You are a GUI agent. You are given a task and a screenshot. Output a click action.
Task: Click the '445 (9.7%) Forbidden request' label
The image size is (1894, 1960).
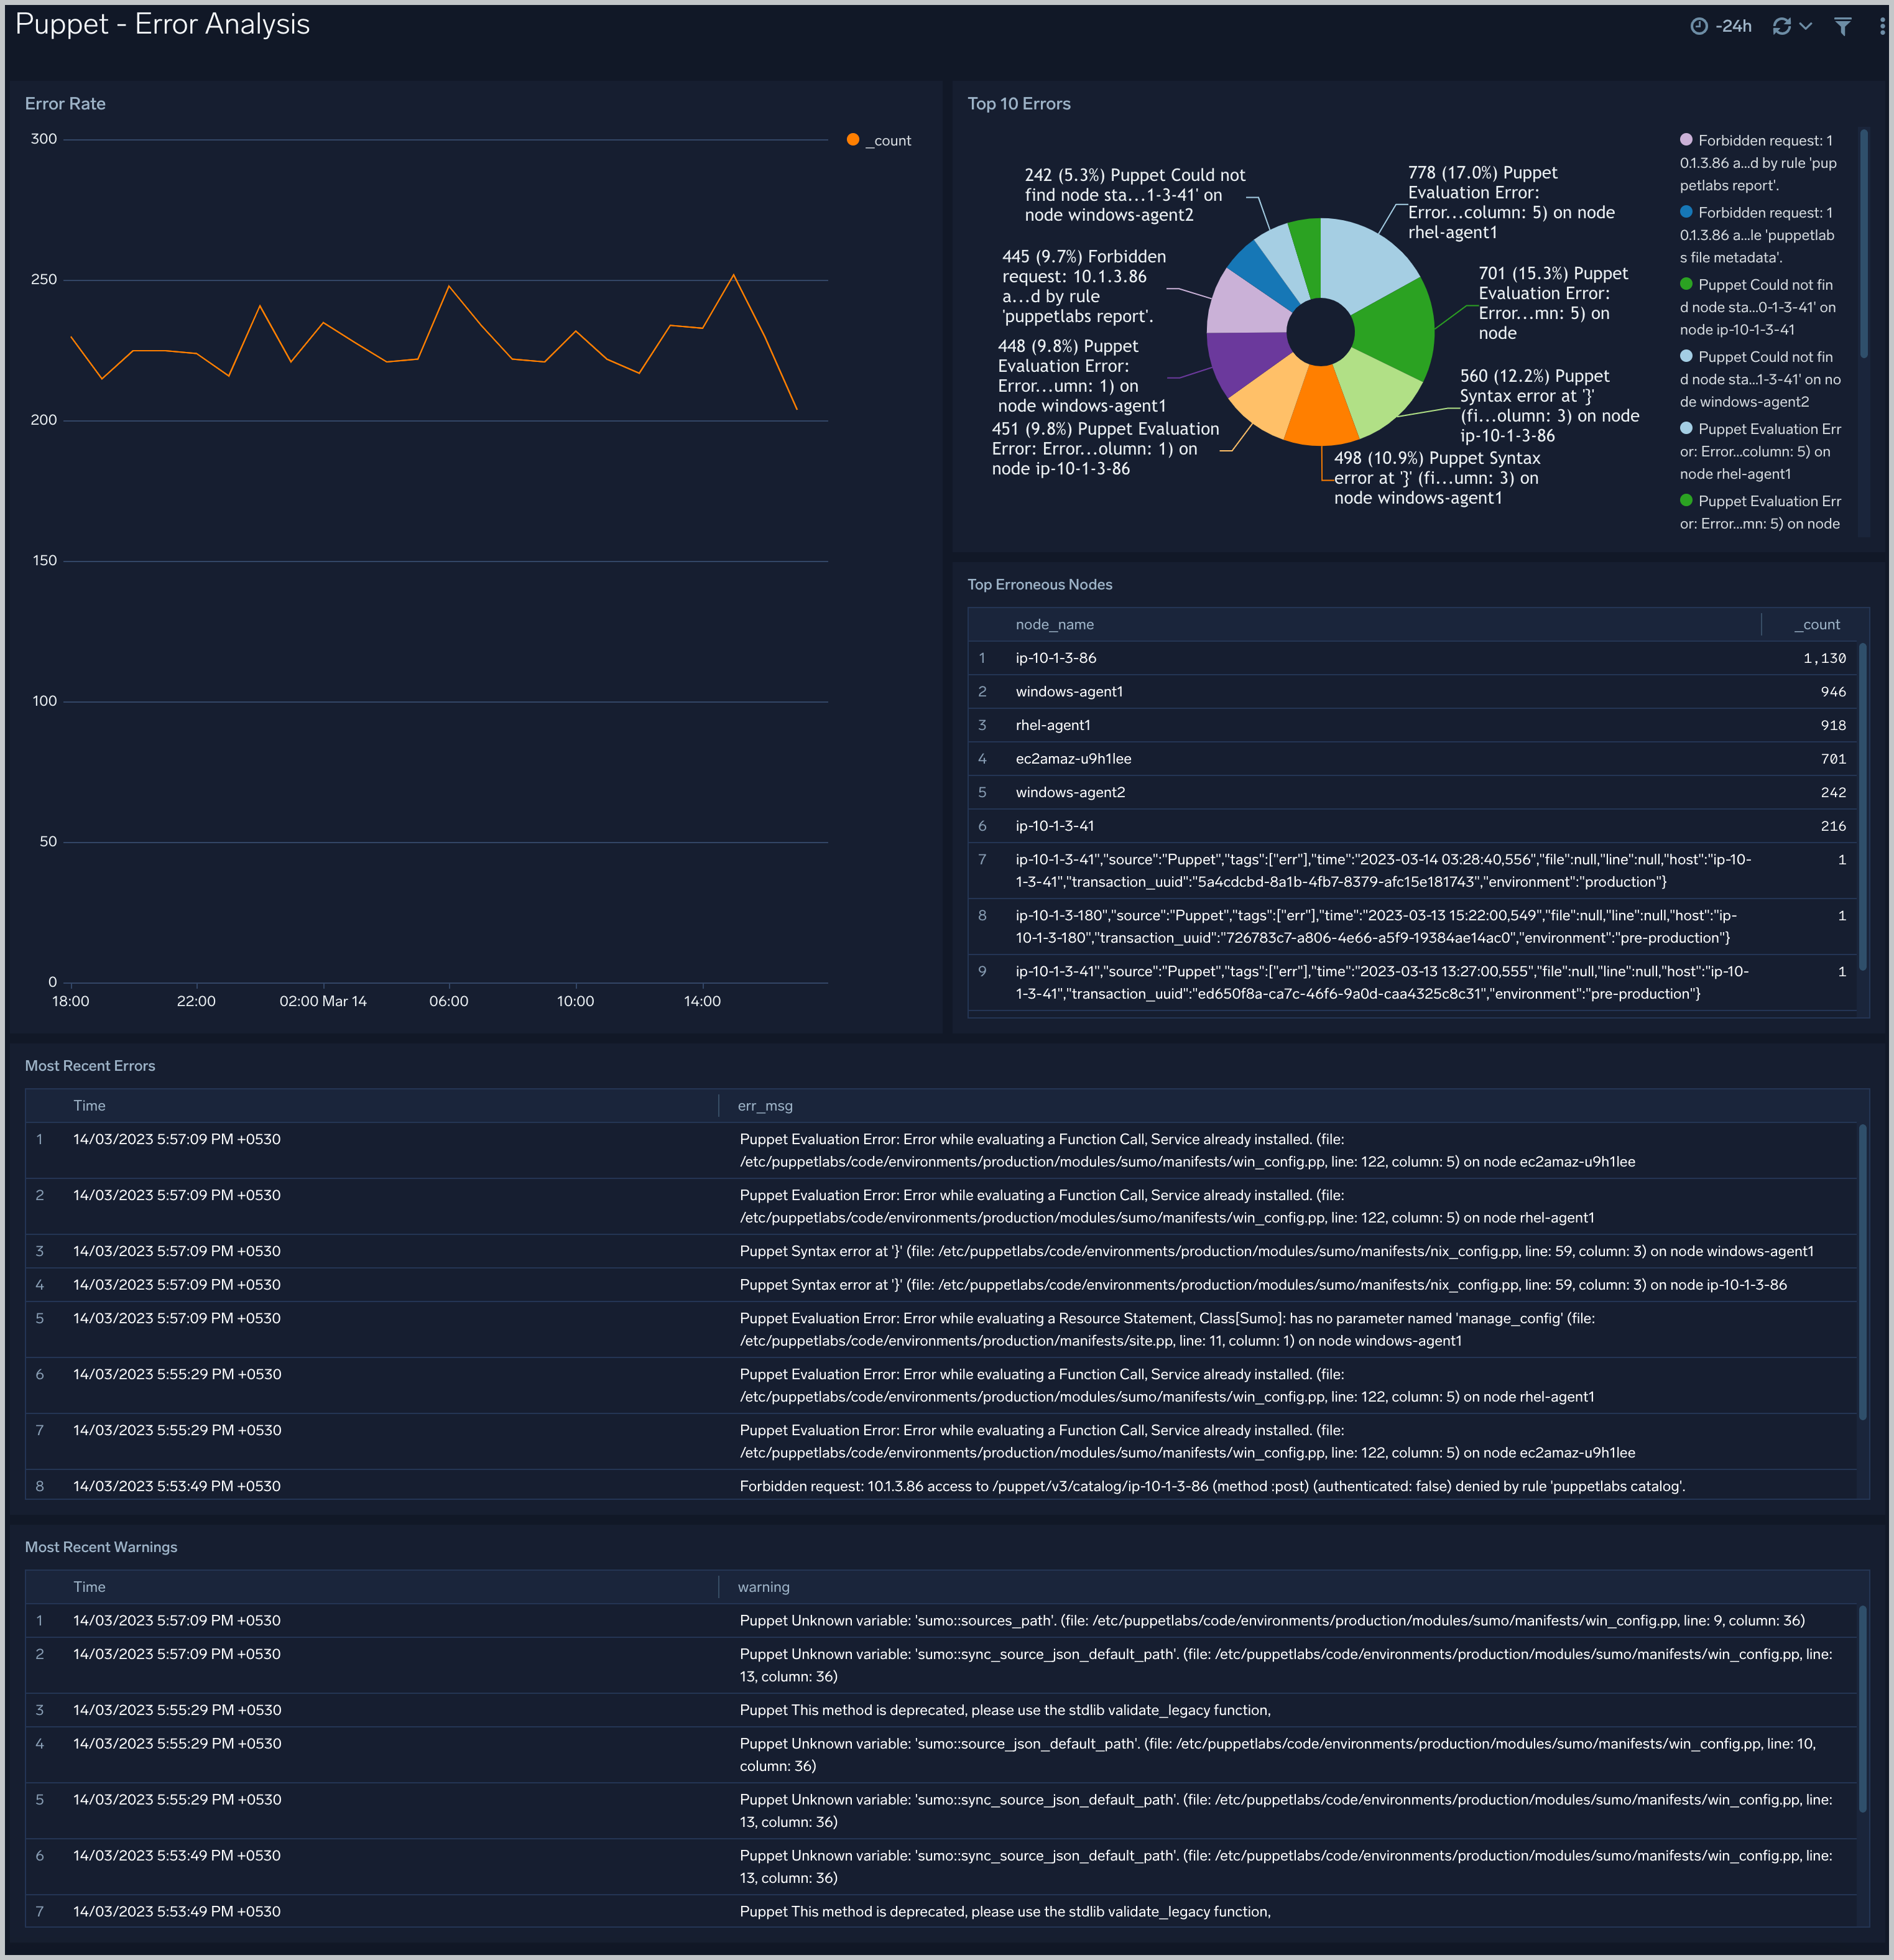click(x=1084, y=286)
